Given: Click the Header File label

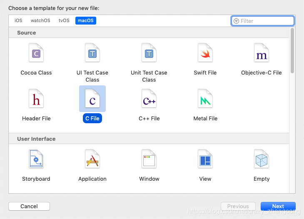Looking at the screenshot, I should [36, 118].
